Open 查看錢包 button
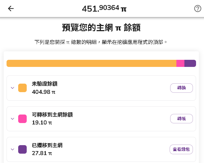This screenshot has height=163, width=204. pyautogui.click(x=181, y=149)
